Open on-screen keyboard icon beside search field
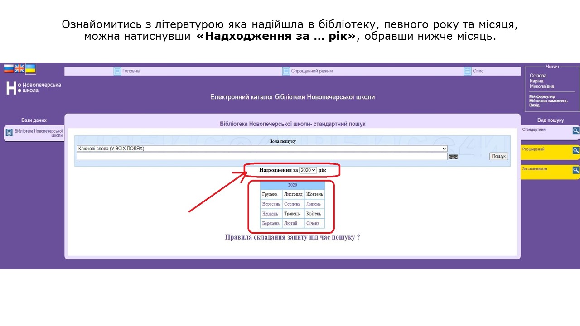 click(453, 157)
